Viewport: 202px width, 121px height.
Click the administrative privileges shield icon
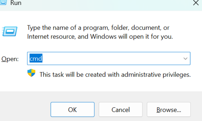(31, 73)
